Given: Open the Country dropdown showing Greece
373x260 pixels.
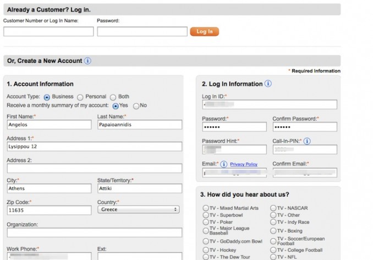Looking at the screenshot, I should pos(139,209).
